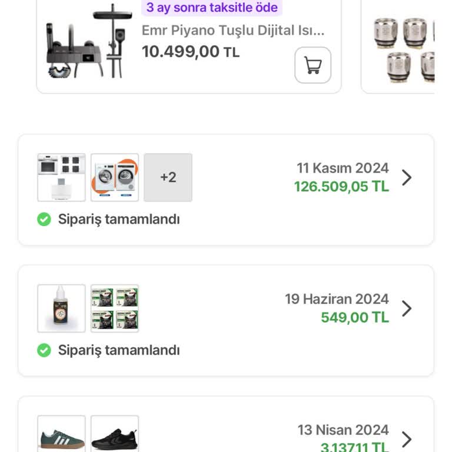Image resolution: width=452 pixels, height=452 pixels.
Task: Open the 13 Nisan 2024 order chevron
Action: pos(407,439)
